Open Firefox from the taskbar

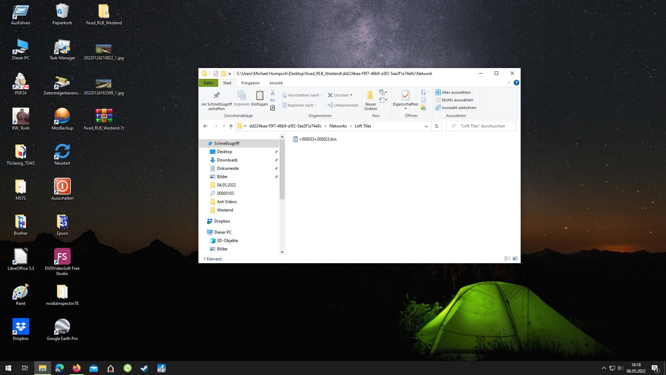(x=76, y=368)
